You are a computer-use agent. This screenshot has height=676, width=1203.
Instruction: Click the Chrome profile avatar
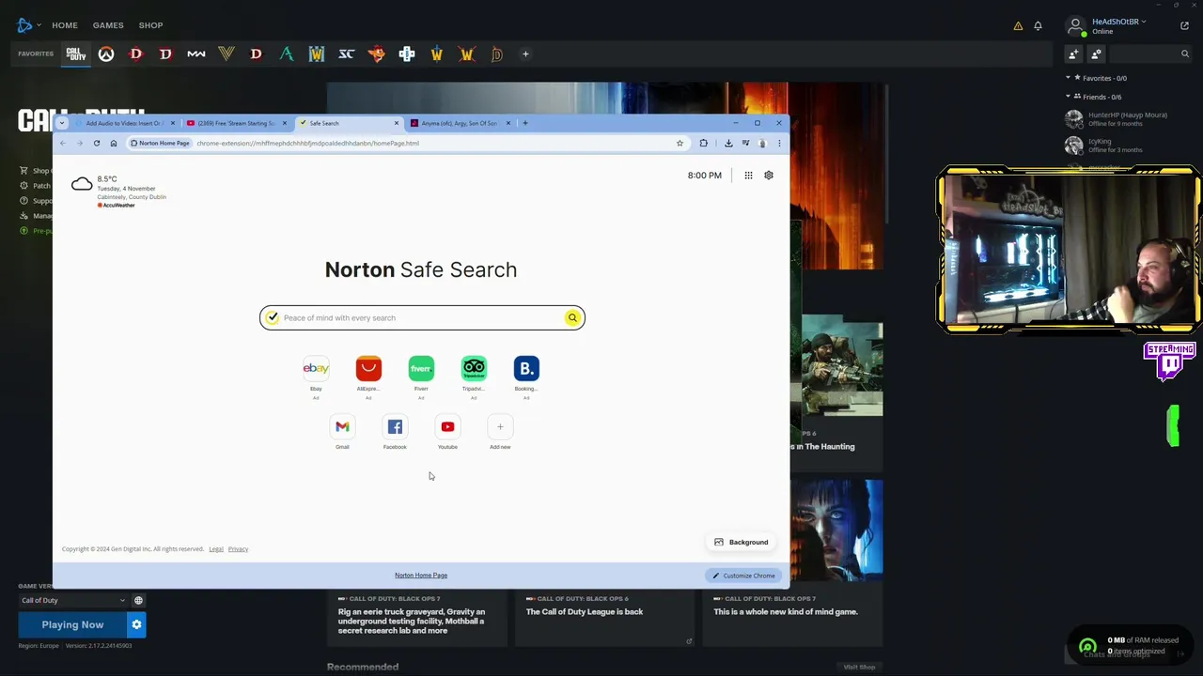pyautogui.click(x=762, y=144)
